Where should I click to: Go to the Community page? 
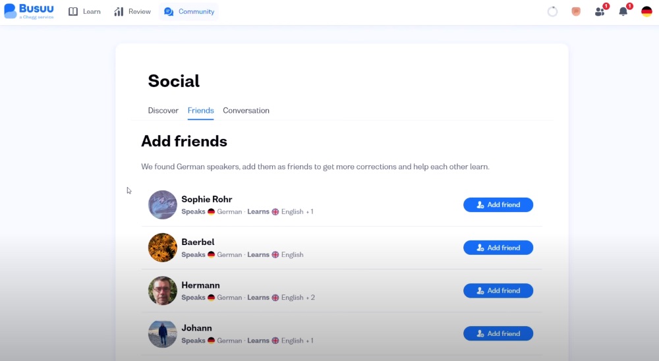tap(189, 11)
